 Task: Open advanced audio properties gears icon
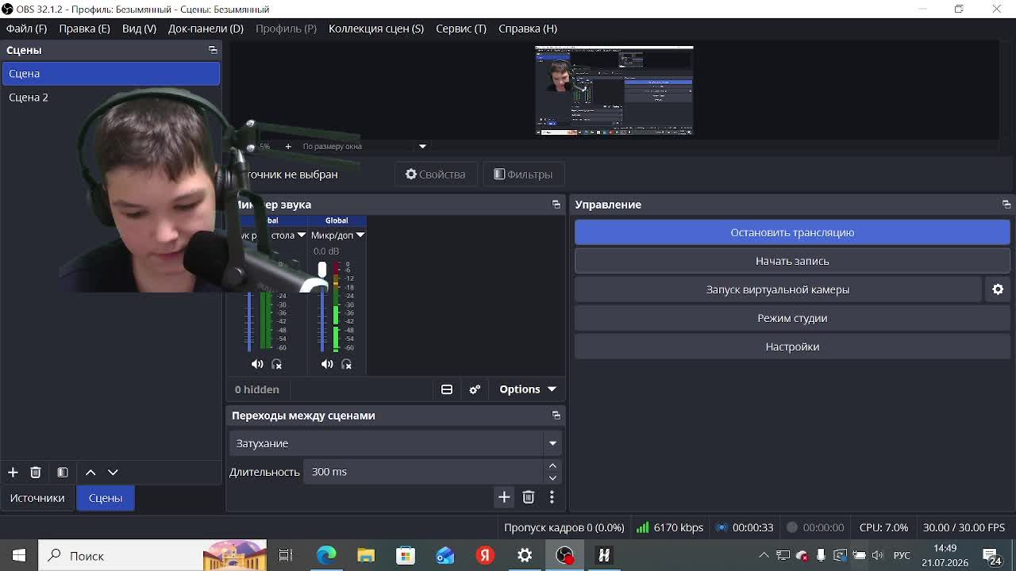475,389
